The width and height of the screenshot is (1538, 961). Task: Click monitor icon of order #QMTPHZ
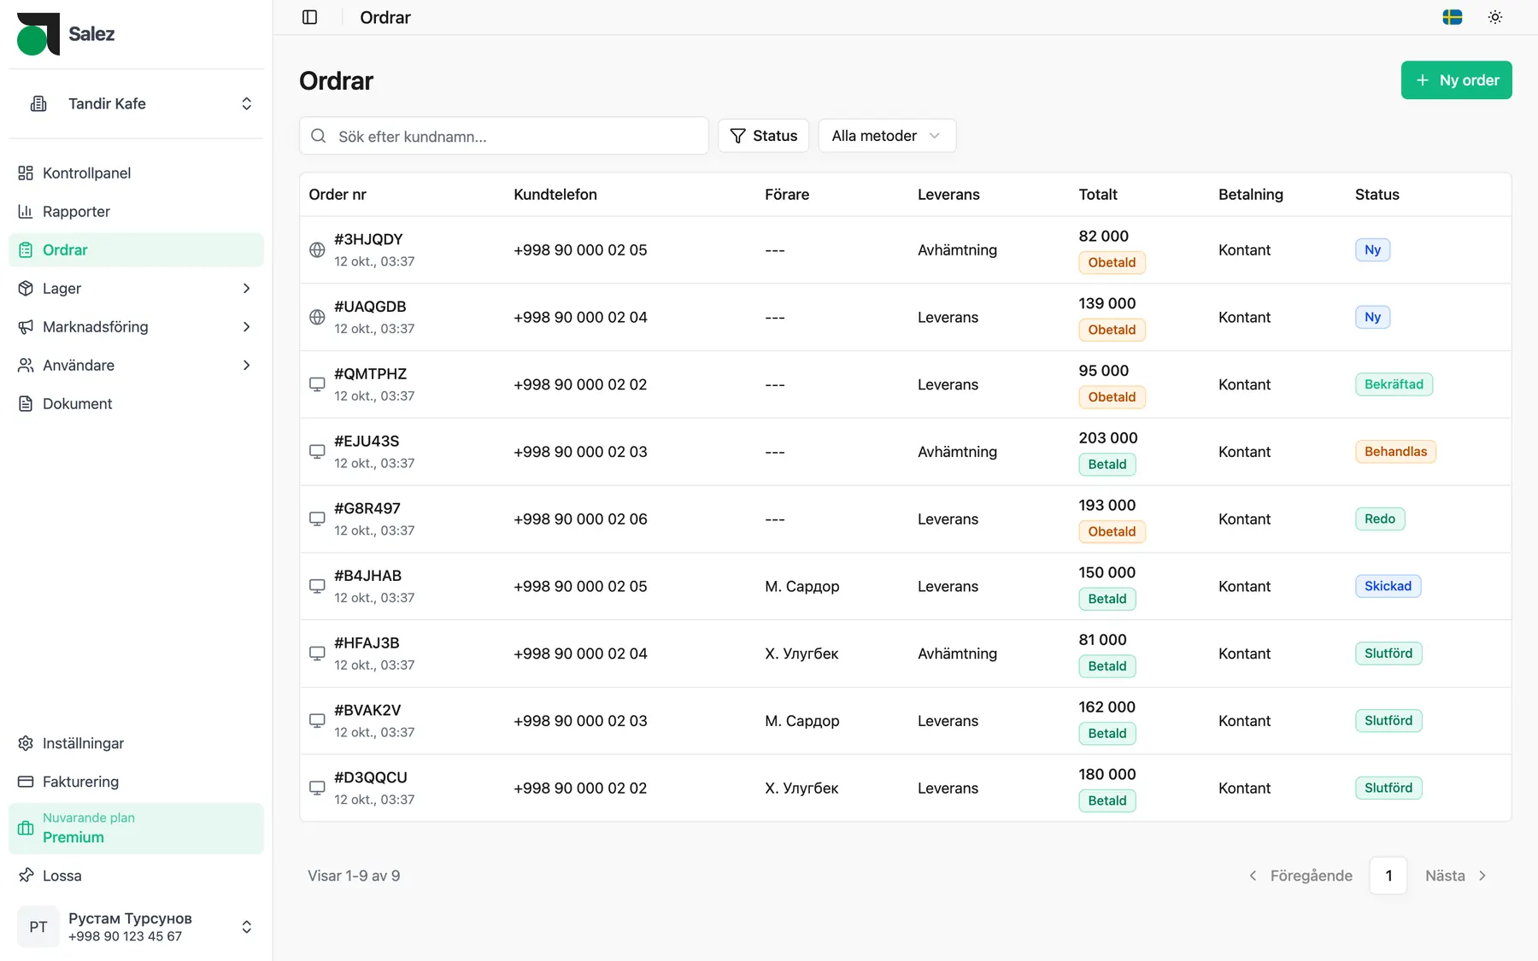(x=317, y=384)
